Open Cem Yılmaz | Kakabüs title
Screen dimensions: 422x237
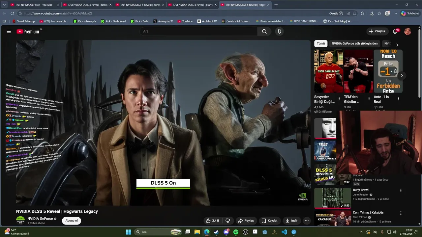tap(368, 212)
